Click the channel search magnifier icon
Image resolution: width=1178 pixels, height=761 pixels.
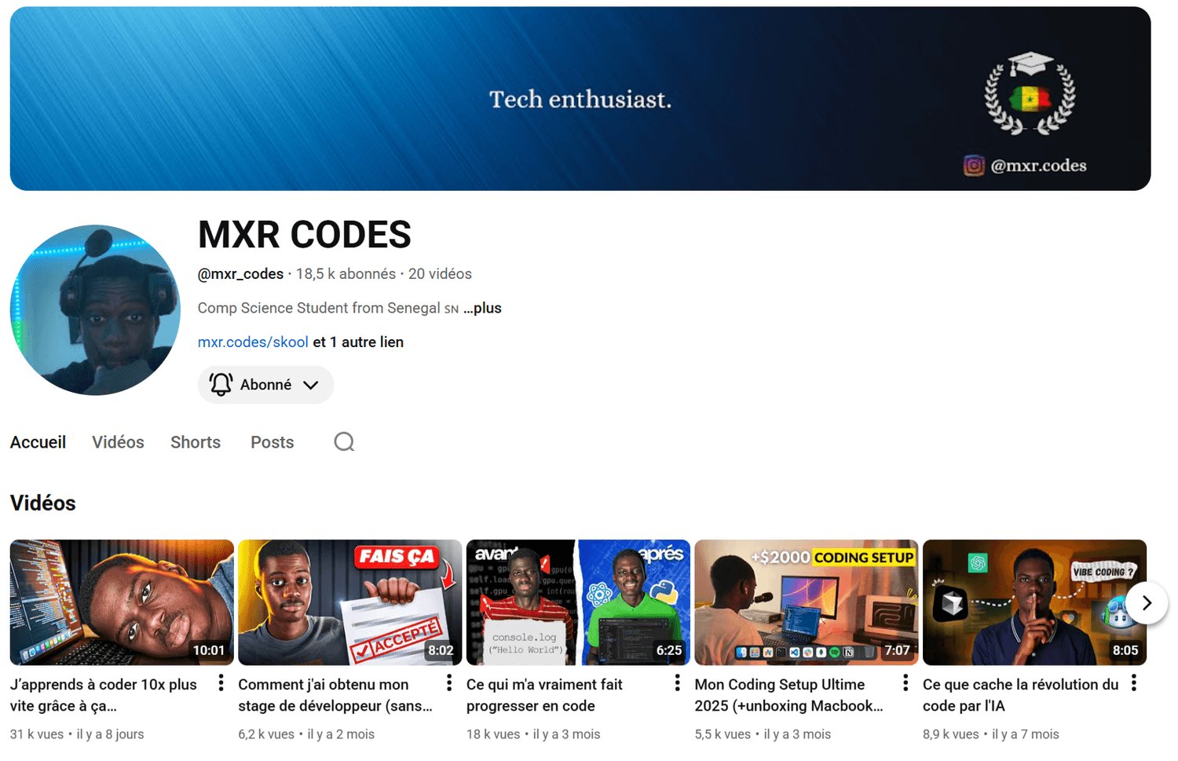pos(344,442)
